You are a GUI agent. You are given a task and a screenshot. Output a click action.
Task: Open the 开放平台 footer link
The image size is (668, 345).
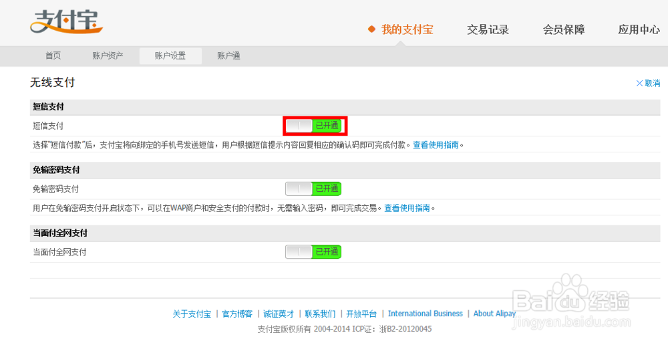[x=361, y=314]
